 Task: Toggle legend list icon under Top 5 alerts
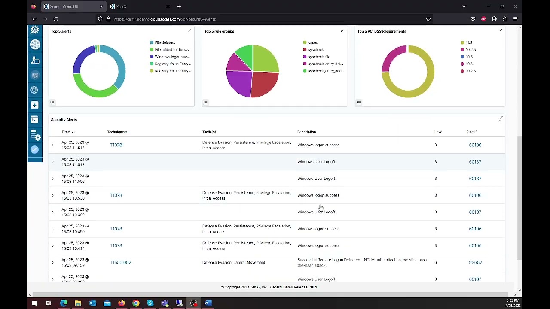(x=52, y=103)
